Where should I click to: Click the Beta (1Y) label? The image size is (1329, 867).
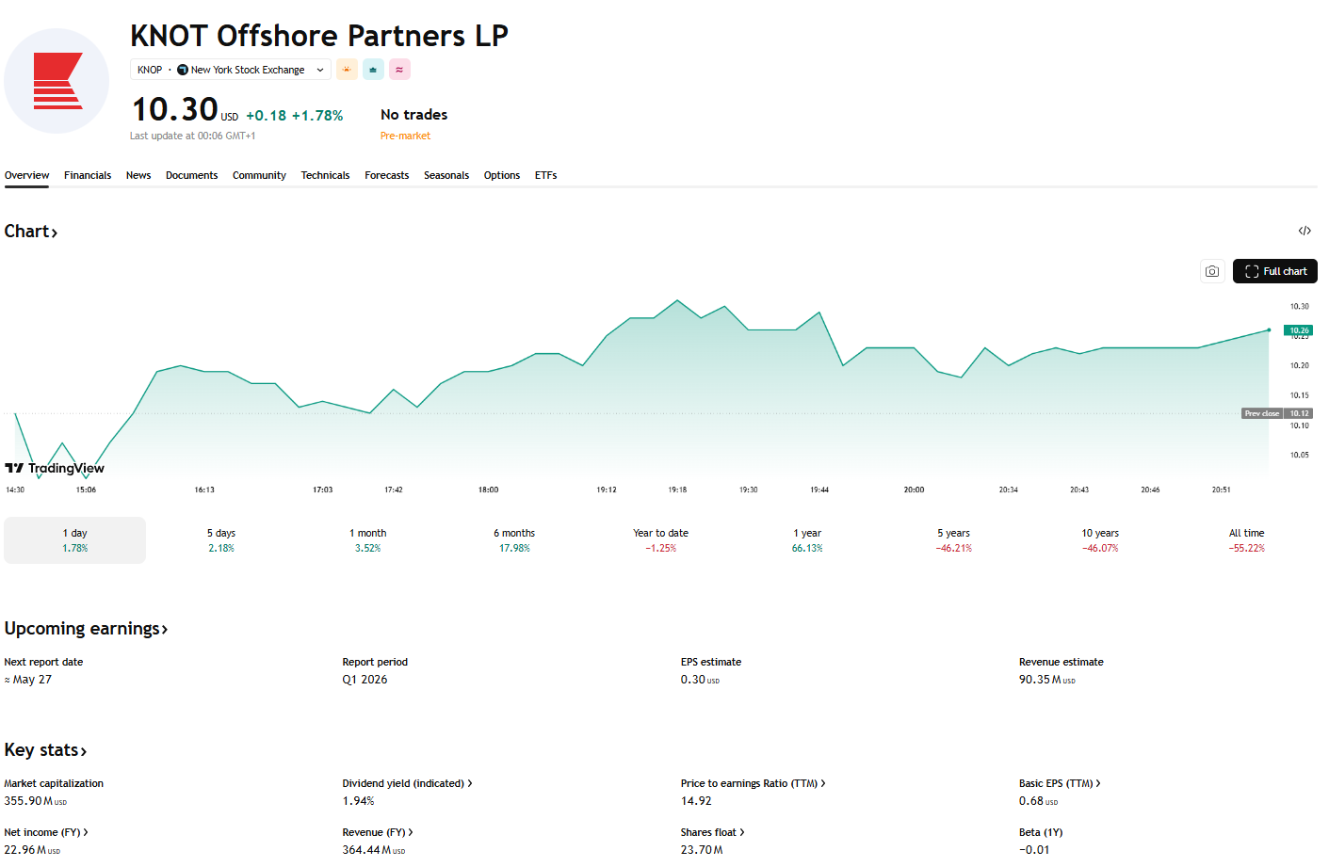click(1041, 832)
